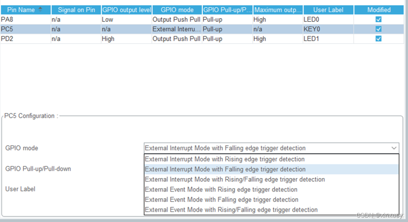Collapse the GPIO mode dropdown arrow
This screenshot has height=222, width=408.
[394, 148]
